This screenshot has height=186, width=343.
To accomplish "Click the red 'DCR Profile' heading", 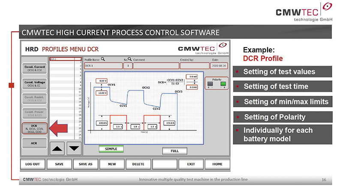I will coord(263,59).
